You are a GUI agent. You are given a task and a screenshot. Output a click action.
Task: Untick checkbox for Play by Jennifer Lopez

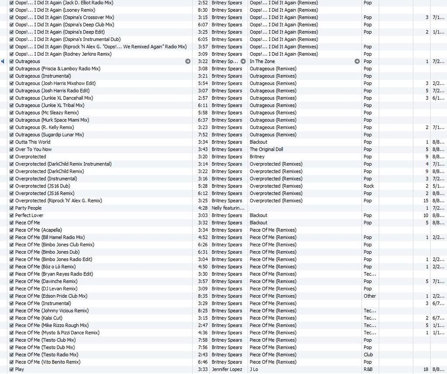11,369
